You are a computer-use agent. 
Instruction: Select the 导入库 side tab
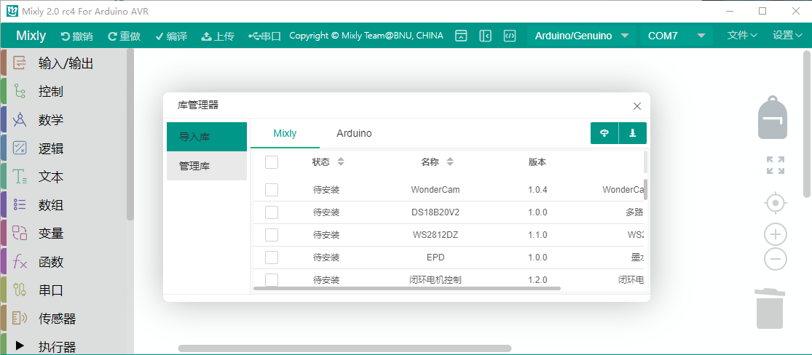(x=207, y=137)
